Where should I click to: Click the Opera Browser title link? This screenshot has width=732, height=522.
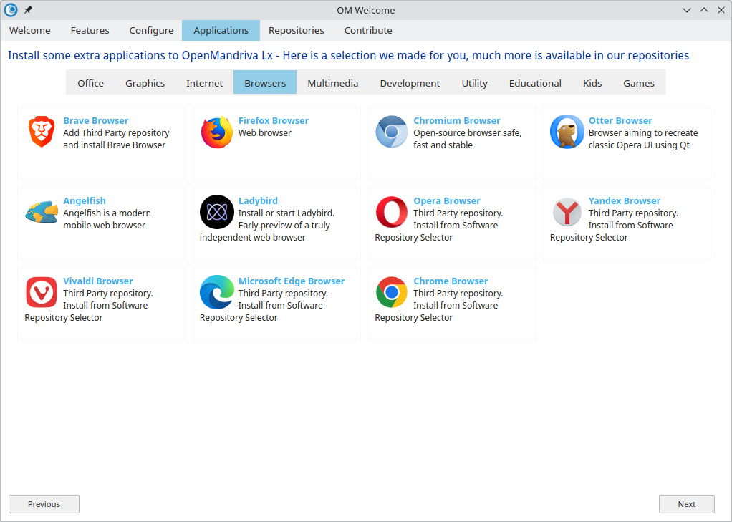447,200
